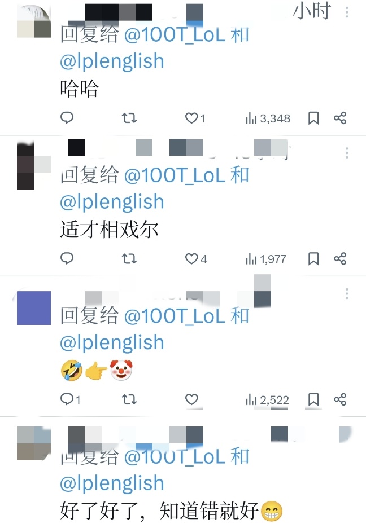Open more options for 适才相戏尔 tweet

[x=347, y=153]
